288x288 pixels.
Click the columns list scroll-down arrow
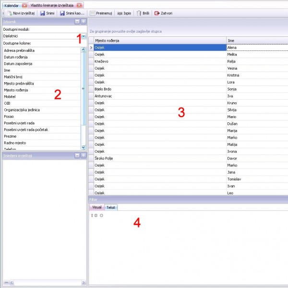click(x=83, y=147)
